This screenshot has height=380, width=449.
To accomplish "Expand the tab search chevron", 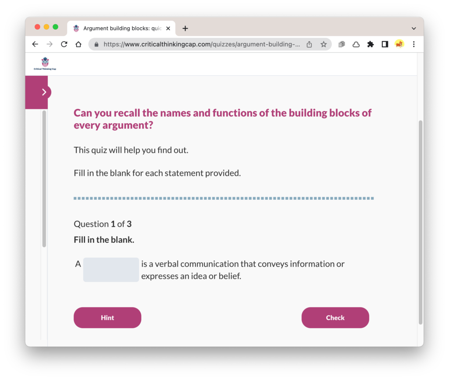I will point(414,28).
